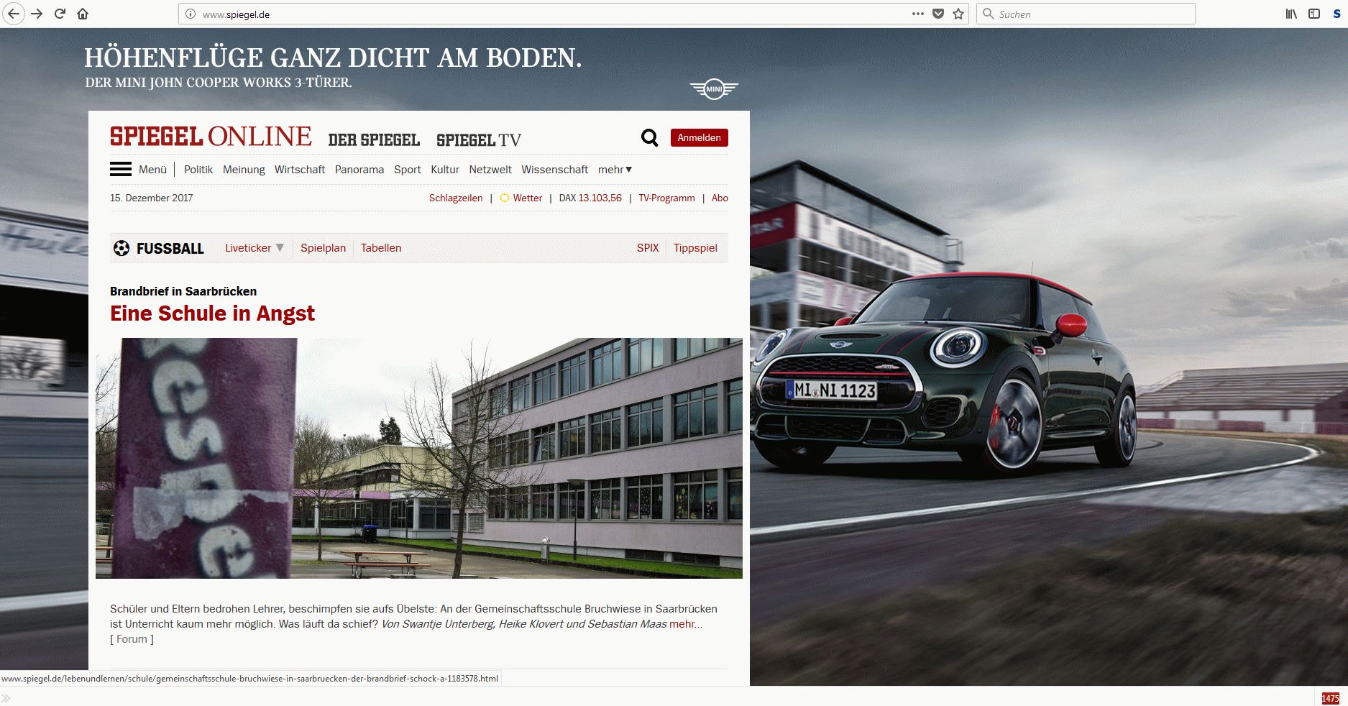1348x706 pixels.
Task: Open the Schlagzeilen link
Action: [x=456, y=198]
